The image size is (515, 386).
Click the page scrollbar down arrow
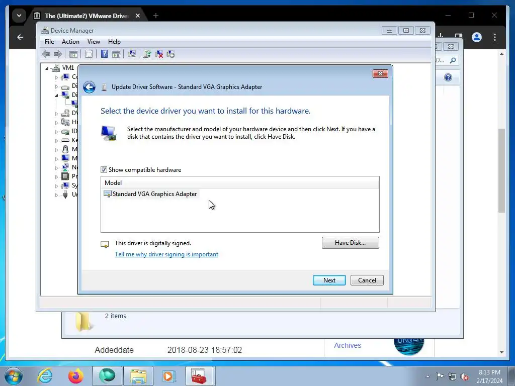tap(501, 352)
